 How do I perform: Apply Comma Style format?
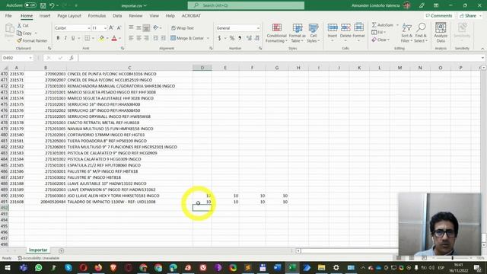tap(240, 38)
